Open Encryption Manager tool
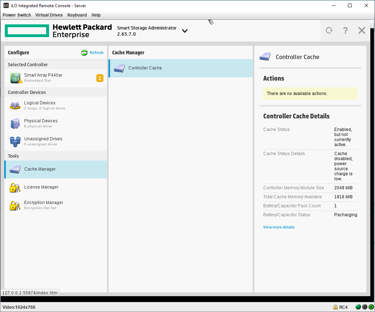This screenshot has height=312, width=375. [x=56, y=205]
